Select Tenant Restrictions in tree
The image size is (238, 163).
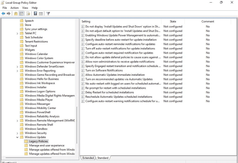click(x=36, y=42)
